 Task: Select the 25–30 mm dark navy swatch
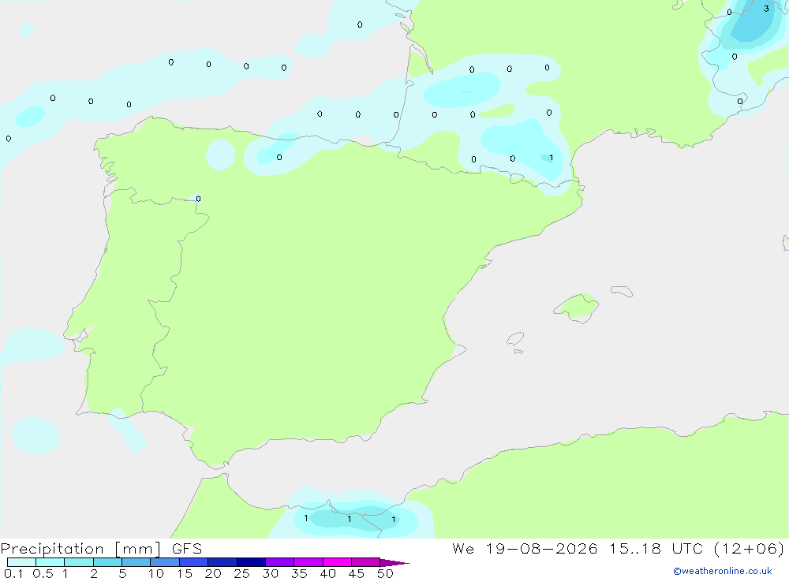click(x=251, y=562)
